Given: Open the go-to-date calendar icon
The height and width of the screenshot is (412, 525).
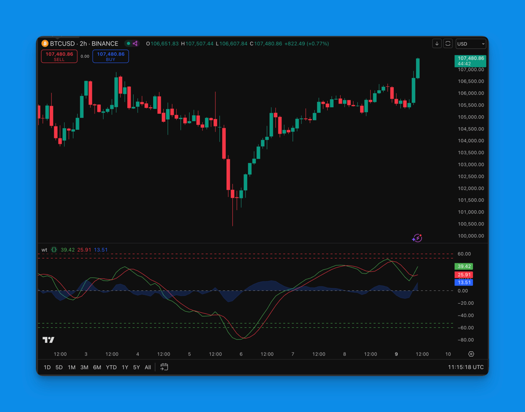Looking at the screenshot, I should (x=164, y=367).
